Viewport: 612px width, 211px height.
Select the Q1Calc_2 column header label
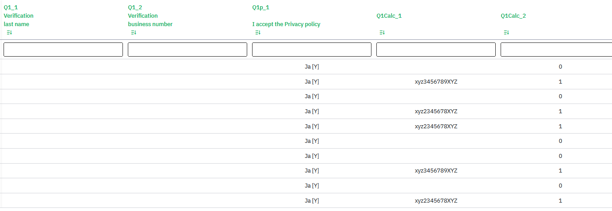pyautogui.click(x=513, y=16)
